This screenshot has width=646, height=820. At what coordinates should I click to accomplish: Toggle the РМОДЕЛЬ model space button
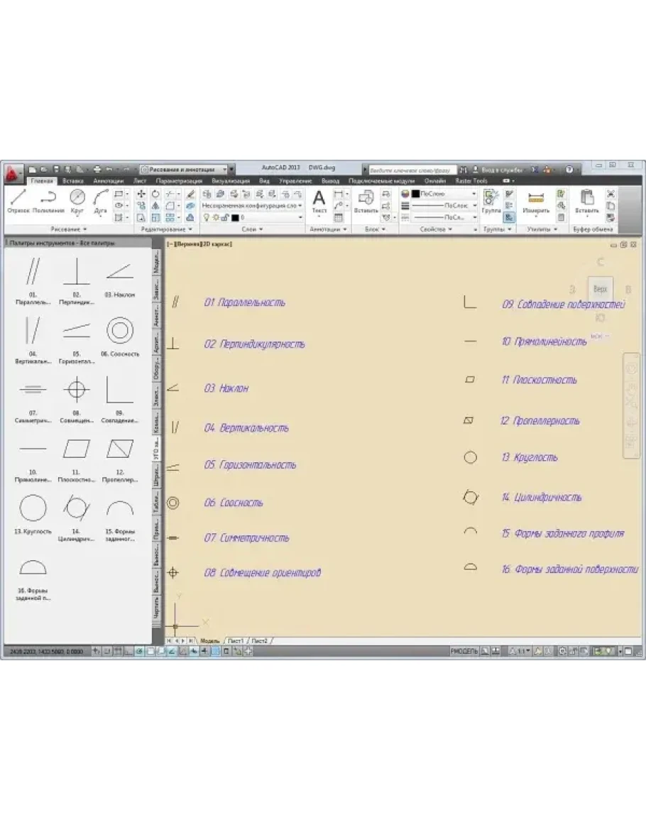click(x=464, y=650)
